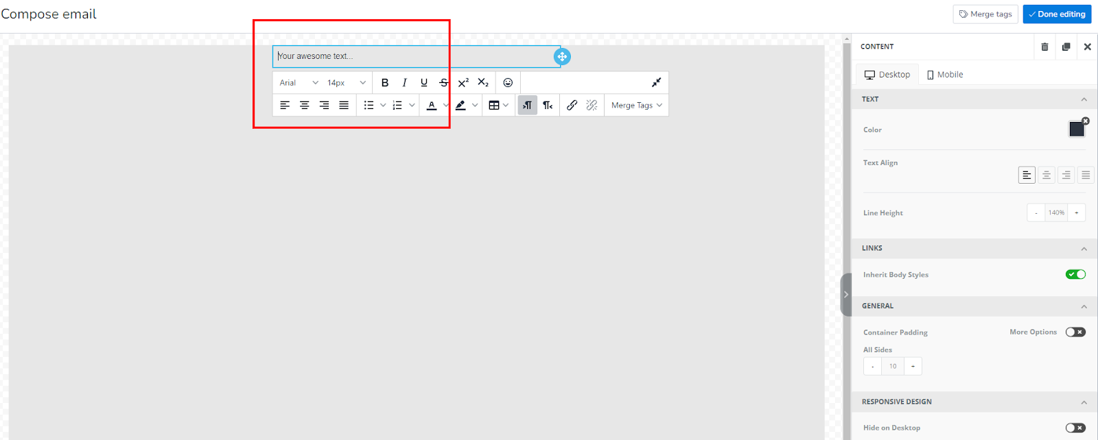Viewport: 1098px width, 440px height.
Task: Open table options dropdown arrow
Action: [506, 106]
